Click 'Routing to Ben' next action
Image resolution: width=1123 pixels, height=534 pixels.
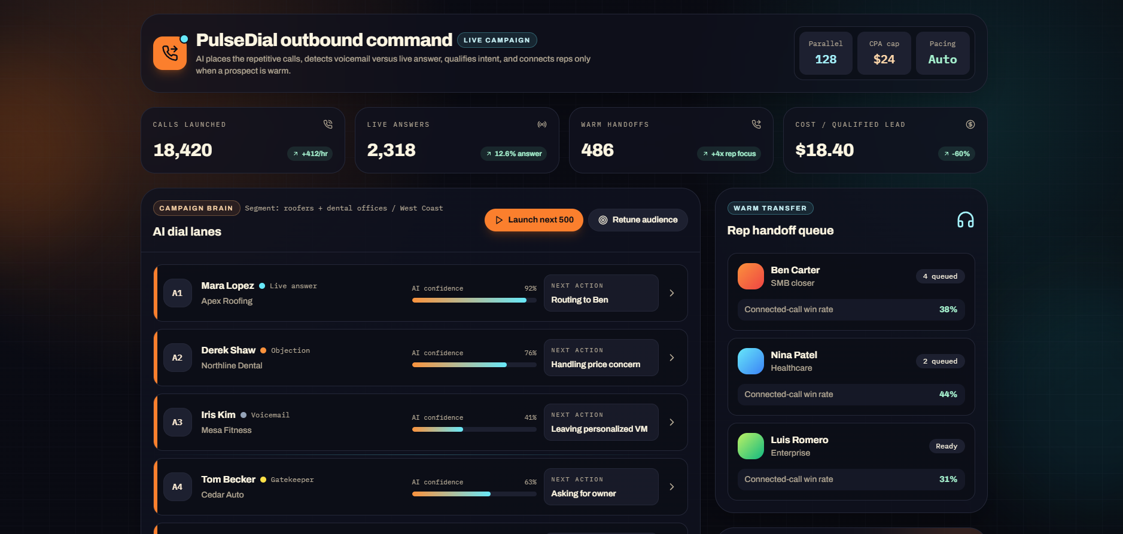(x=601, y=293)
